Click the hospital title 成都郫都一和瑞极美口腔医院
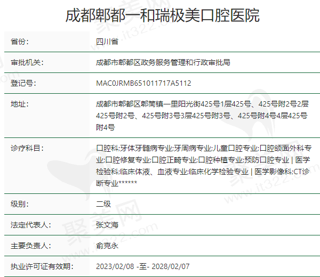Screen dimensions: 320x277 click(163, 15)
